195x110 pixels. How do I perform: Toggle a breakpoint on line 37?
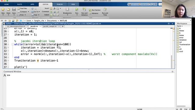[x=8, y=67]
